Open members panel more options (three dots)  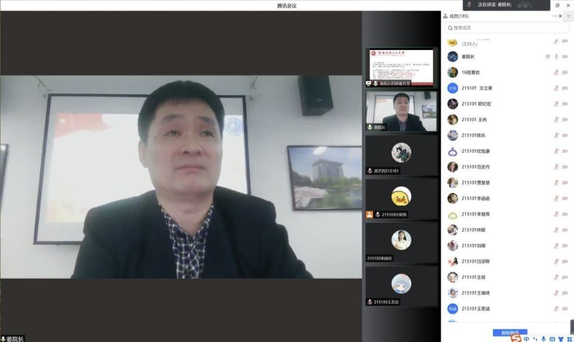click(x=555, y=16)
